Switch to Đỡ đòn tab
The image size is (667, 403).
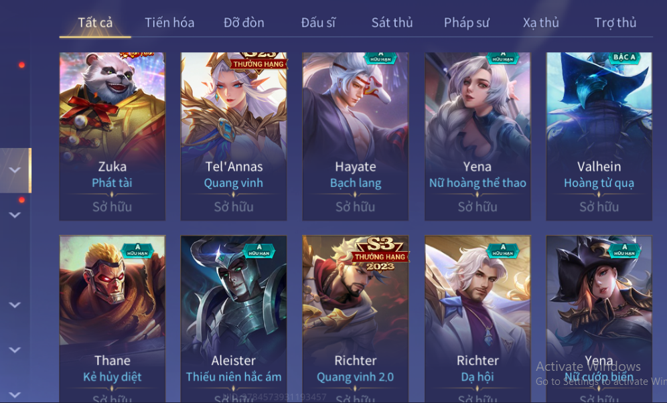coord(244,23)
